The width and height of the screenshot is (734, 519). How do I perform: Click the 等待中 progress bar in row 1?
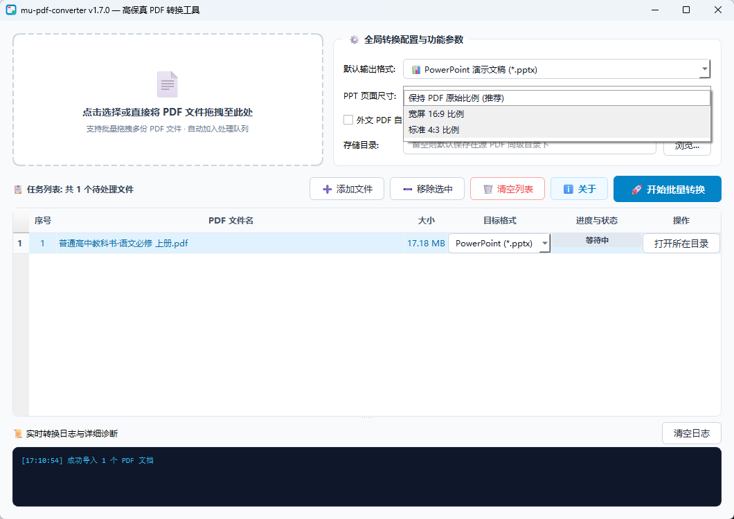[x=597, y=240]
